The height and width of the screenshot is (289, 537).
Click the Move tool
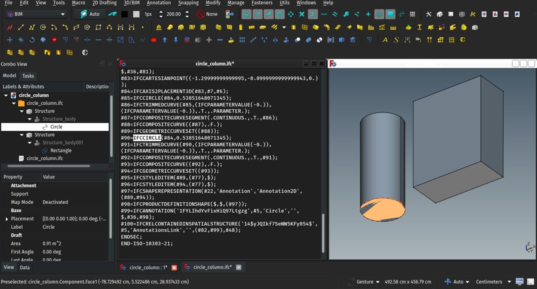pyautogui.click(x=10, y=40)
